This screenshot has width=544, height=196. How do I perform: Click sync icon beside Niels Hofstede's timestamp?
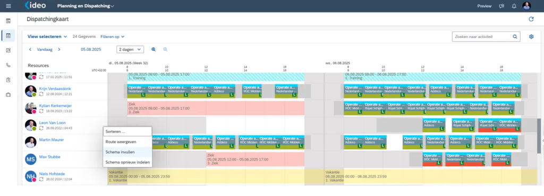(41, 179)
